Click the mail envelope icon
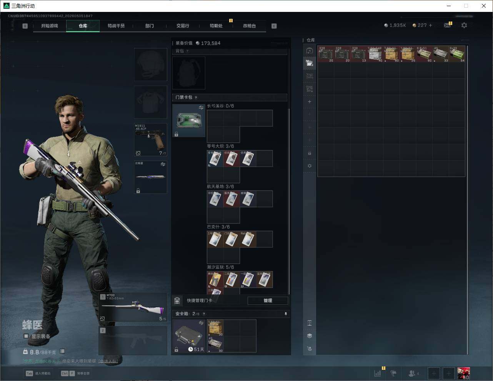 [447, 25]
